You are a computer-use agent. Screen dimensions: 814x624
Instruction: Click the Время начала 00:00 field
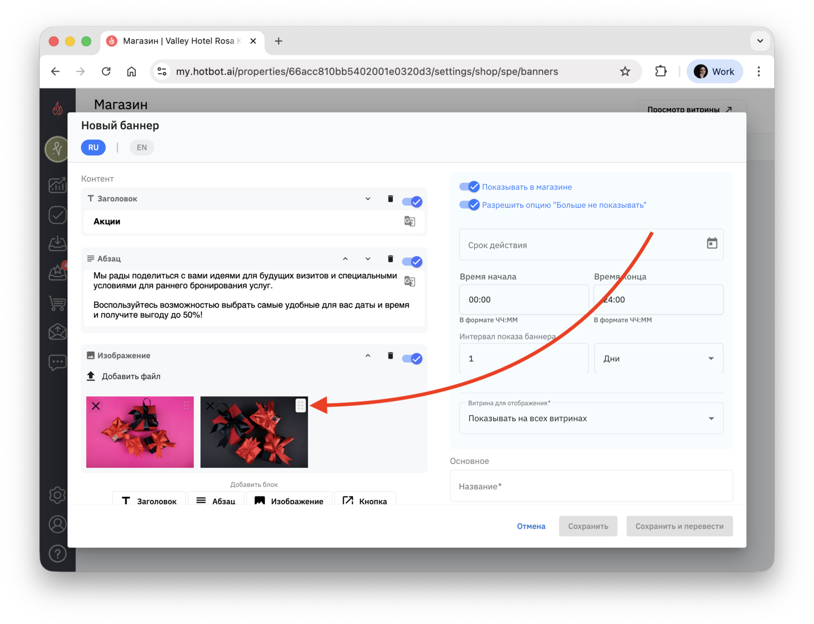[x=524, y=299]
